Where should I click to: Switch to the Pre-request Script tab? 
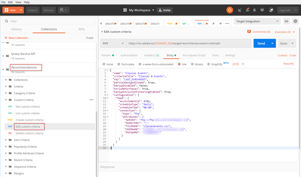point(194,55)
